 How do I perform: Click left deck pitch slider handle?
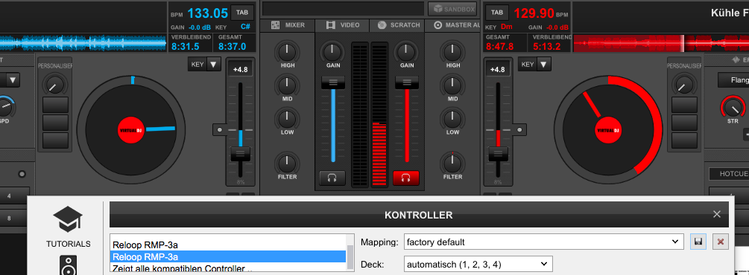pos(240,154)
